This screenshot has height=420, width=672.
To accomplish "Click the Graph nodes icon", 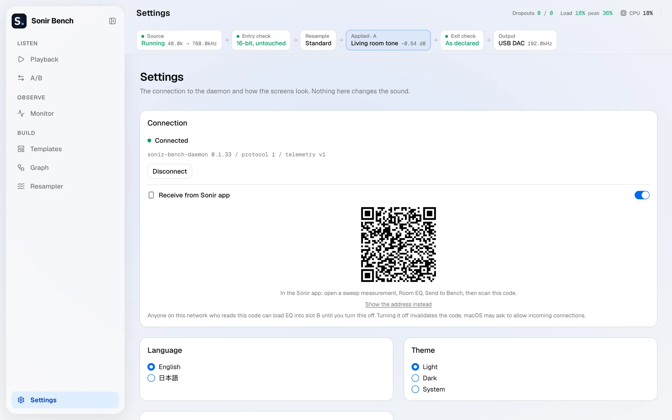I will [x=21, y=167].
